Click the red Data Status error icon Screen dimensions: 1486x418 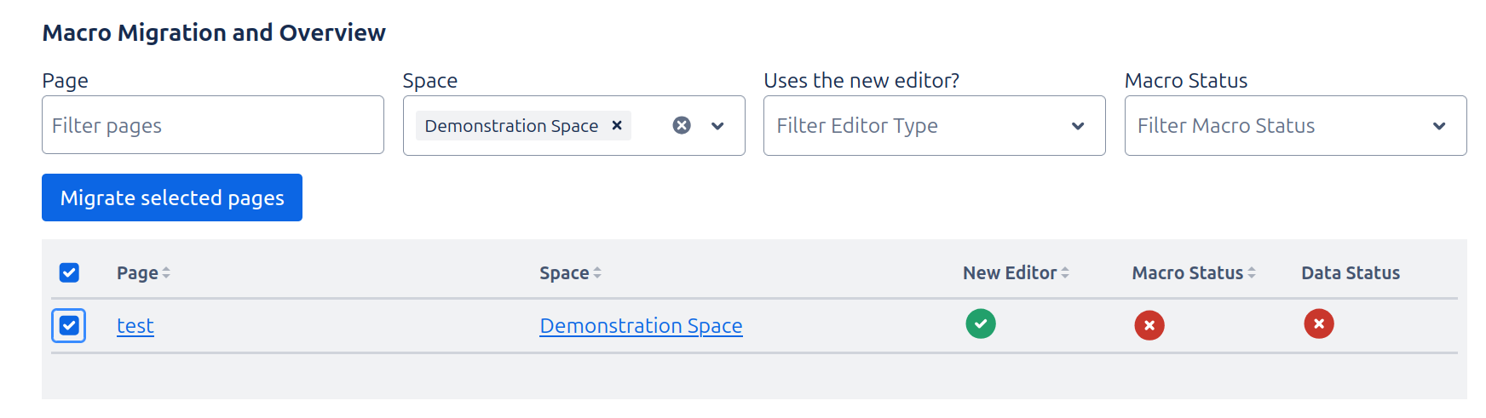click(1319, 324)
